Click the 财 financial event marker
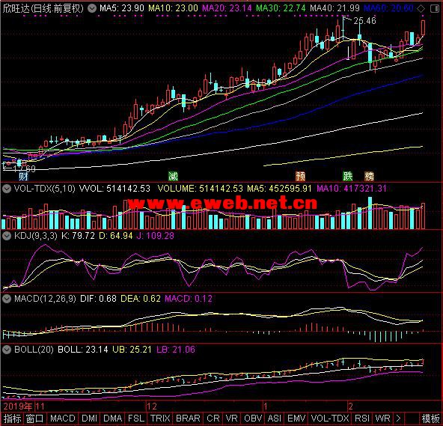The height and width of the screenshot is (426, 443). [23, 177]
